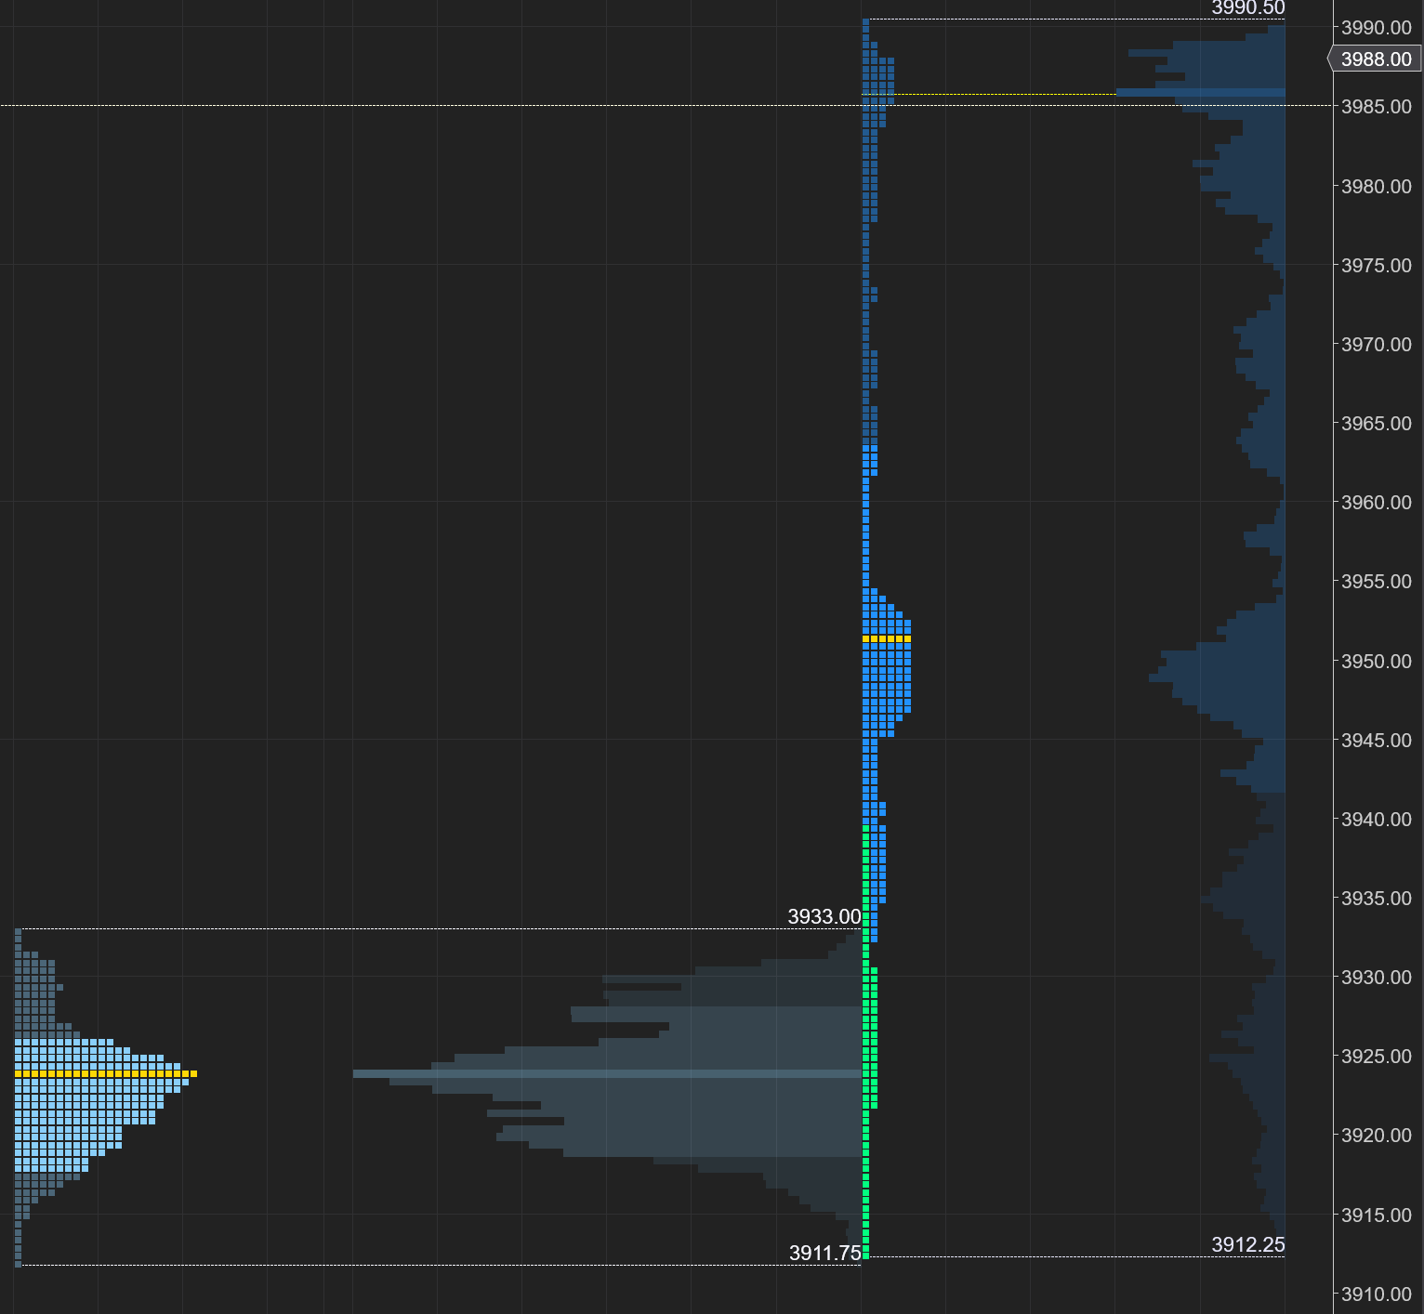Click the 3945.00 price axis label
The width and height of the screenshot is (1424, 1314).
pyautogui.click(x=1376, y=741)
